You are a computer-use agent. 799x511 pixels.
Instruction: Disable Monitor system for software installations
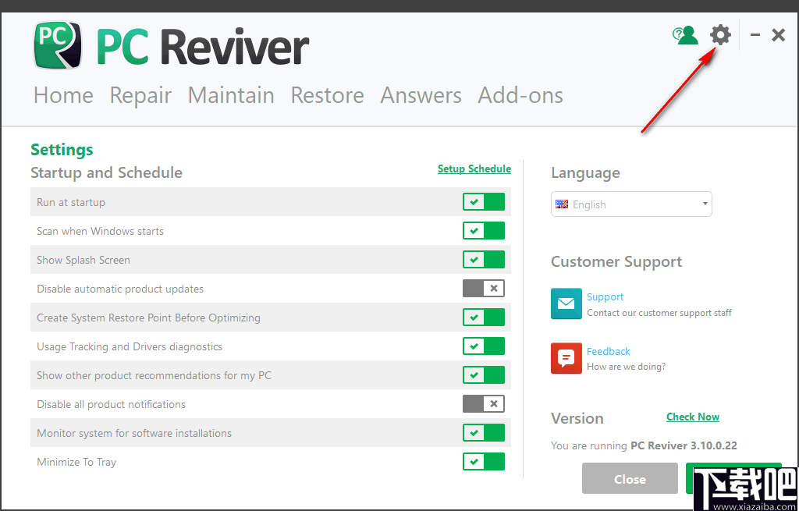(x=484, y=432)
